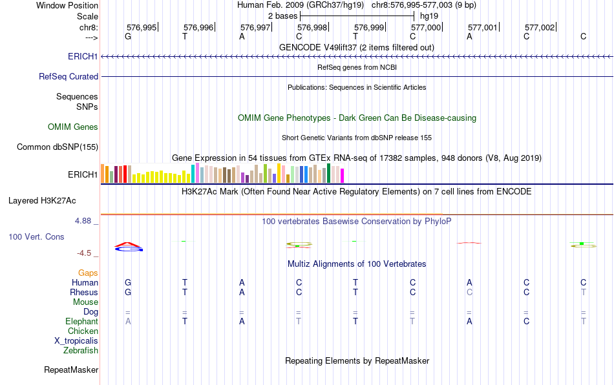The height and width of the screenshot is (385, 614).
Task: Open the RefSeq Curated track label
Action: tap(69, 76)
